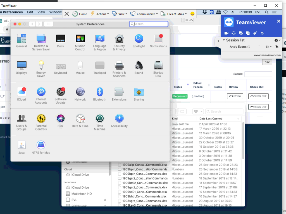Open the TeamViewer chat icon
Image resolution: width=286 pixels, height=214 pixels.
(x=240, y=33)
